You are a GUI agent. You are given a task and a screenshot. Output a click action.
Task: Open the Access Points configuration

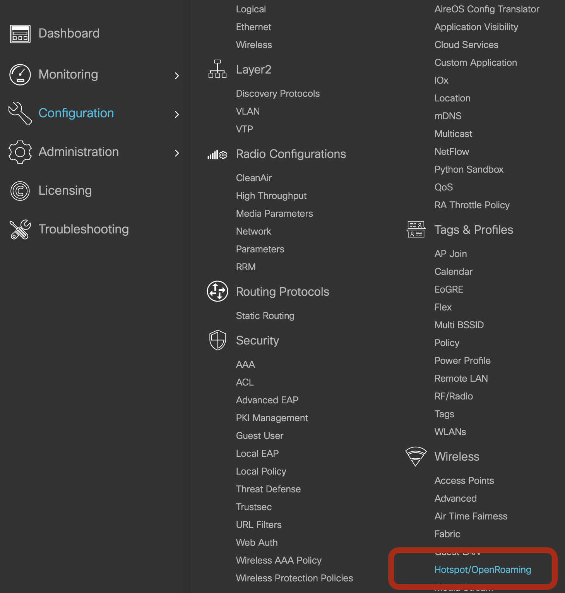[464, 480]
